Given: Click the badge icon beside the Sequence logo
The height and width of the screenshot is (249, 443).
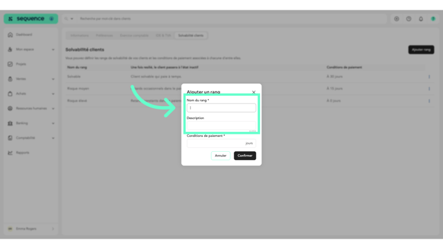Looking at the screenshot, I should click(x=52, y=19).
